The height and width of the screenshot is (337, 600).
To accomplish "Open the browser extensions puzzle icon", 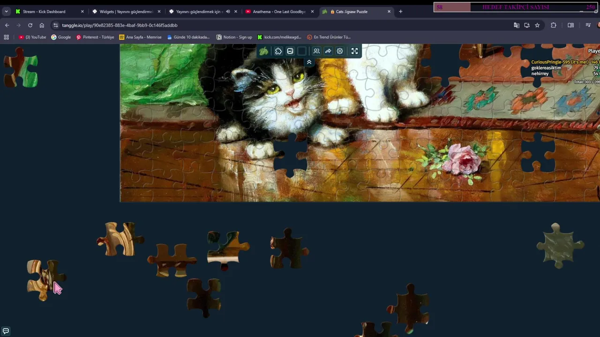I will click(x=554, y=25).
